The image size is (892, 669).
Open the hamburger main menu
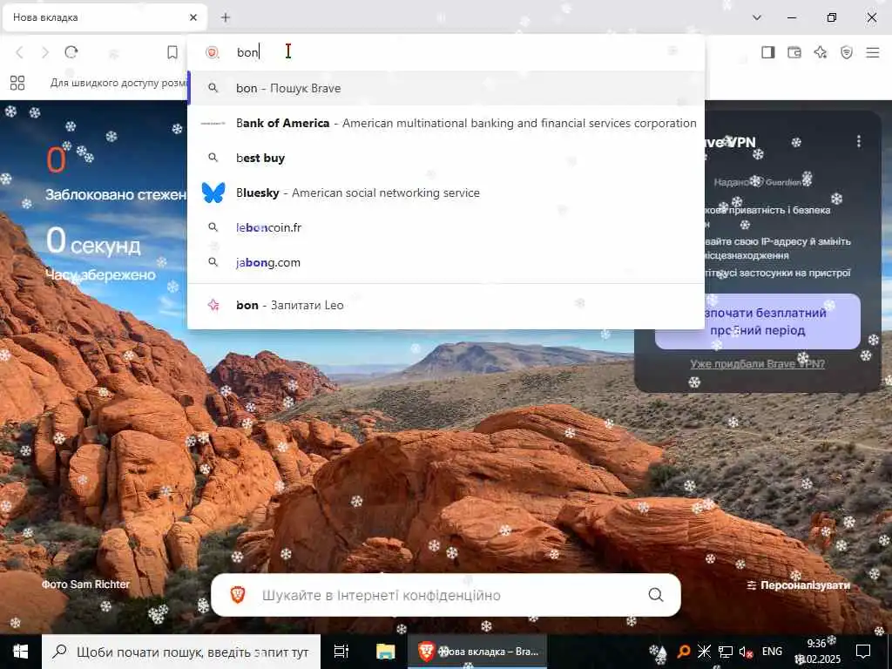tap(873, 52)
